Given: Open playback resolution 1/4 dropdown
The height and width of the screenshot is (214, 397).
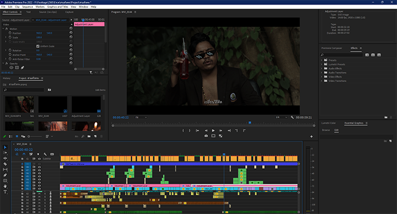Looking at the screenshot, I should tap(281, 117).
